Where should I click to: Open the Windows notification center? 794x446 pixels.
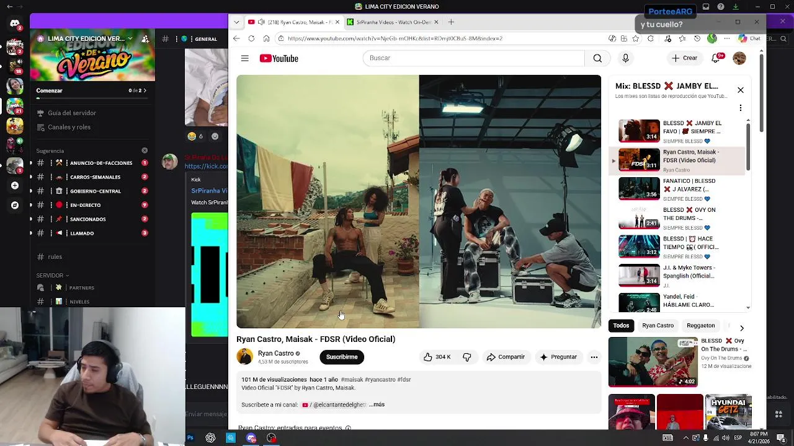tap(781, 438)
